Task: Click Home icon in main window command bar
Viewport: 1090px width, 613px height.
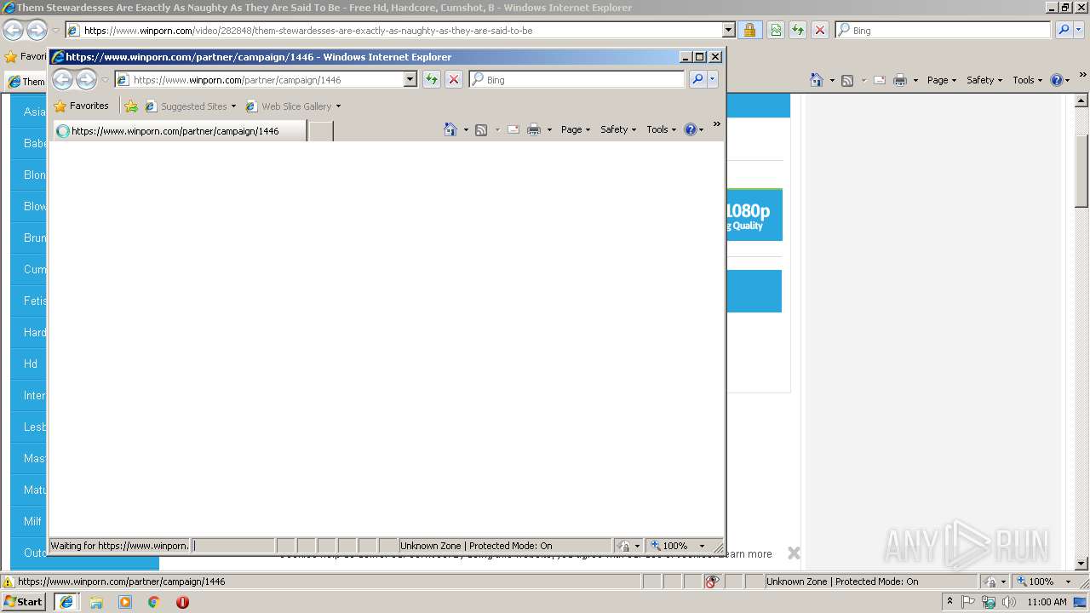Action: (817, 80)
